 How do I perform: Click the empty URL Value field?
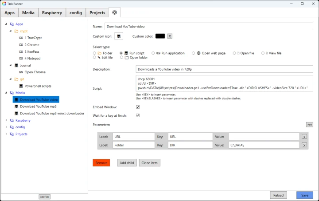click(264, 137)
